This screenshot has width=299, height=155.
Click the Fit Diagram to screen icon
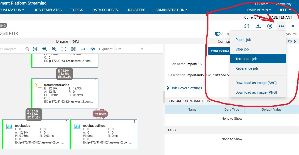tap(63, 49)
